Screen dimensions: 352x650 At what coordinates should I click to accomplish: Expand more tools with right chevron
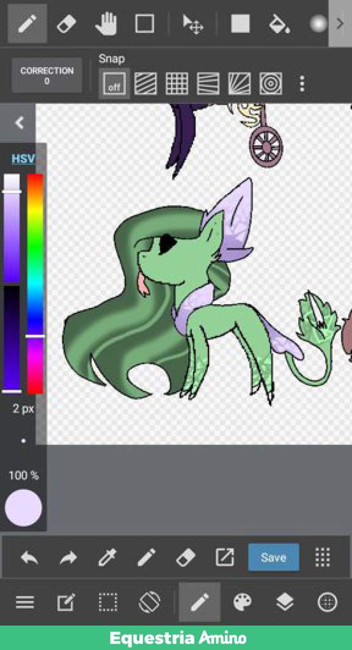340,23
